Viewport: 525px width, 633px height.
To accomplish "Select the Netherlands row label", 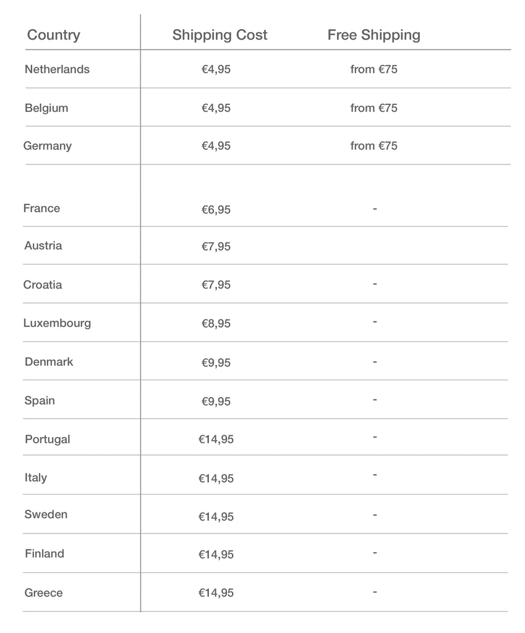I will (57, 69).
